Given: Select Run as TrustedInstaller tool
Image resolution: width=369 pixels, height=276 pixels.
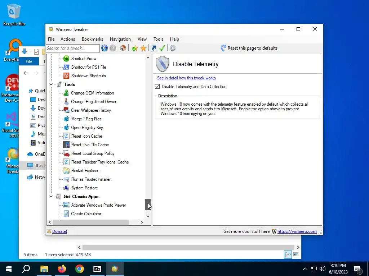Looking at the screenshot, I should point(91,179).
